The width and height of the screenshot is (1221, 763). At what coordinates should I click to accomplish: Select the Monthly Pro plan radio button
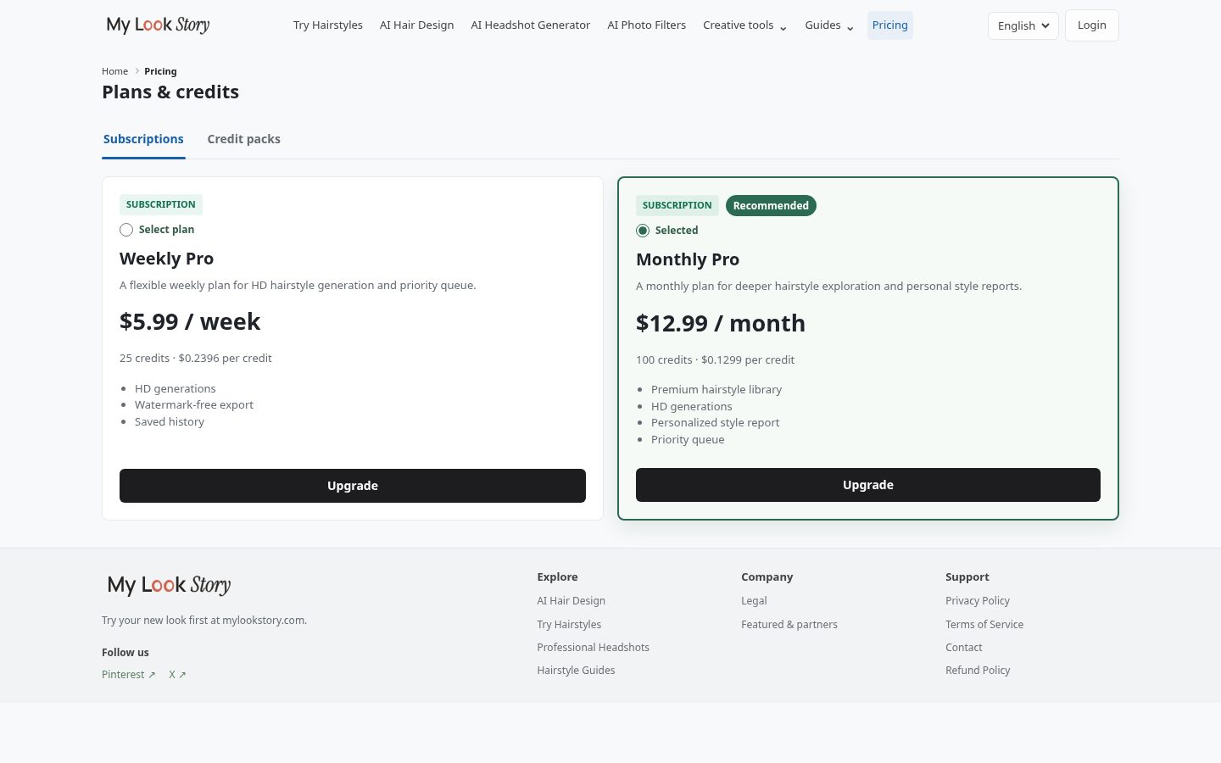(x=643, y=231)
